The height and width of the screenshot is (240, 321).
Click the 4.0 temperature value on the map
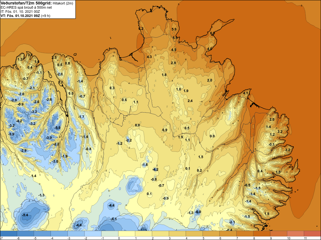209,49
